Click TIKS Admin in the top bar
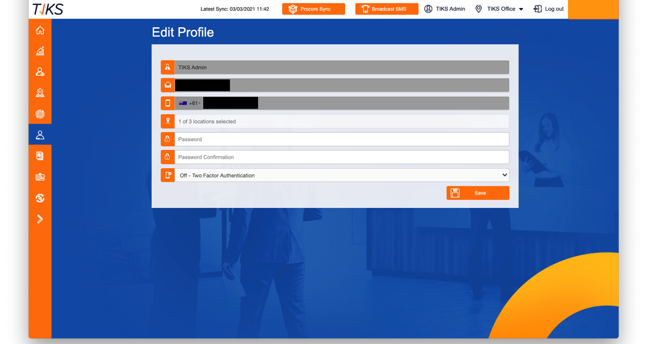 click(444, 8)
